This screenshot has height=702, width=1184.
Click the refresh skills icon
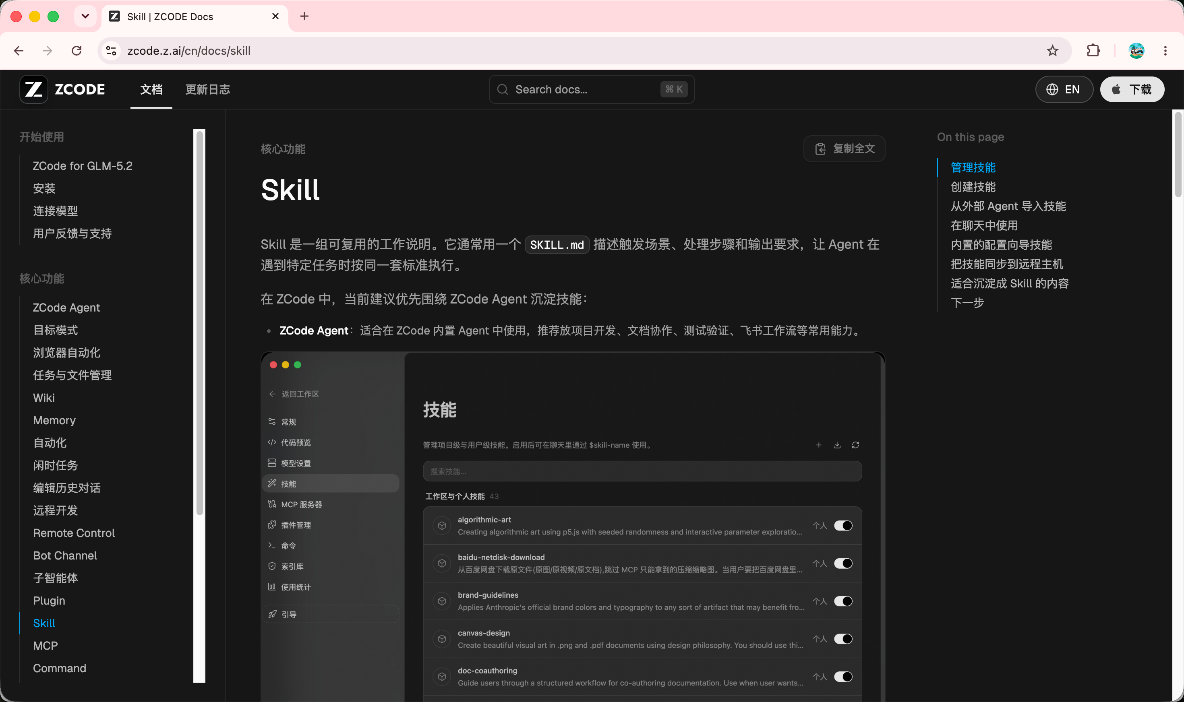(856, 445)
